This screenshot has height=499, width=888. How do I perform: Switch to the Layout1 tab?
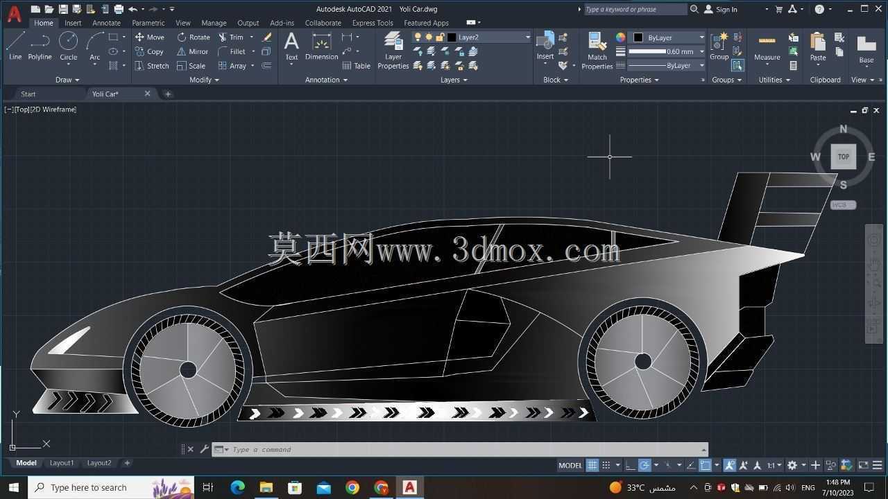coord(62,463)
